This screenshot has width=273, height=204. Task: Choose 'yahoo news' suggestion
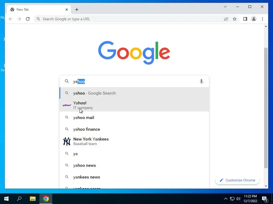134,165
